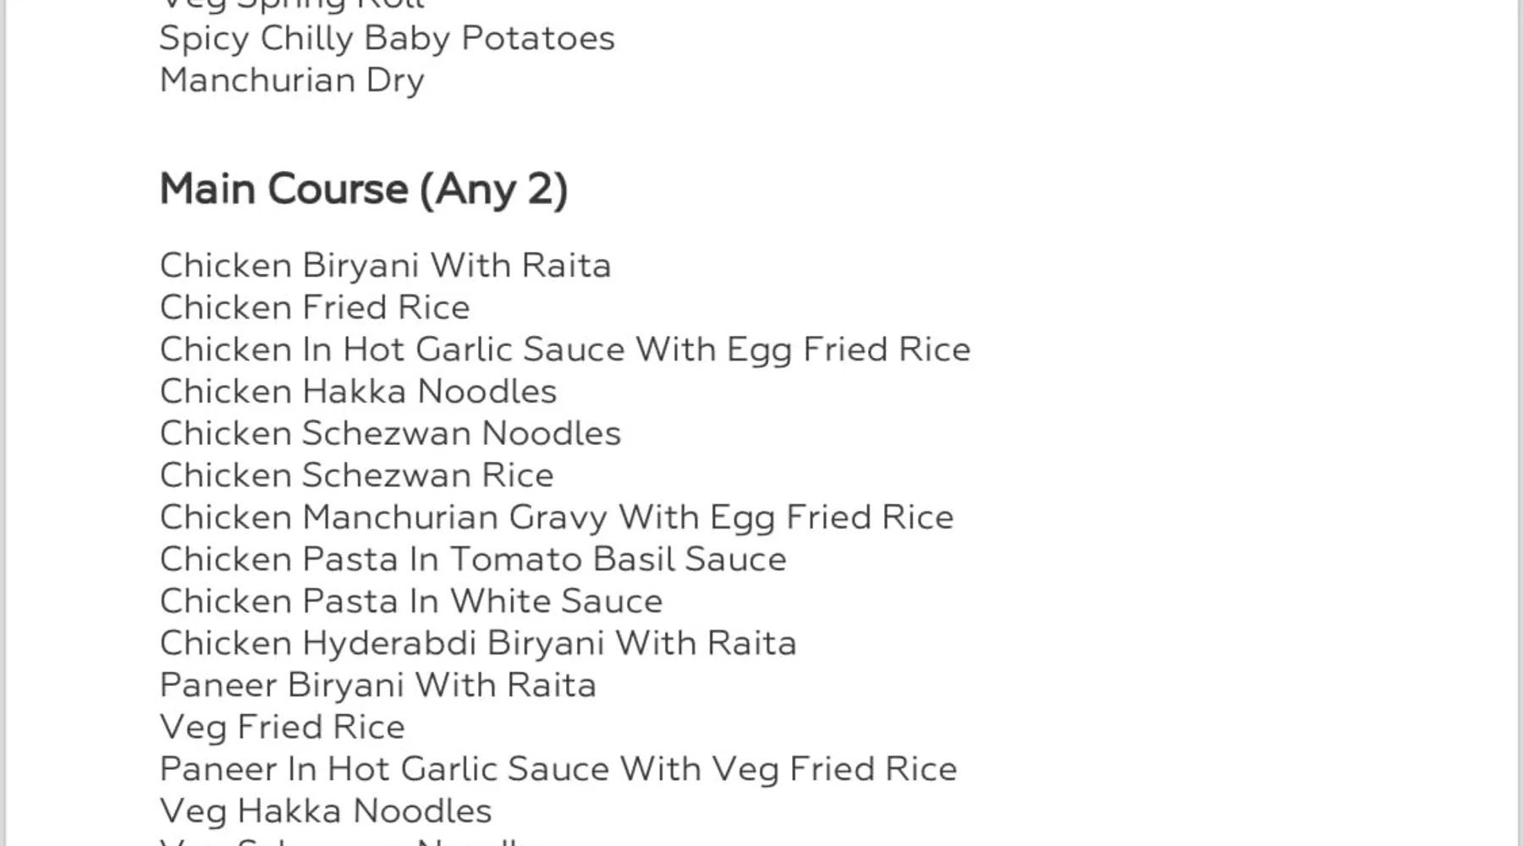Select Chicken Biryani With Raita menu item
Image resolution: width=1523 pixels, height=846 pixels.
tap(385, 266)
